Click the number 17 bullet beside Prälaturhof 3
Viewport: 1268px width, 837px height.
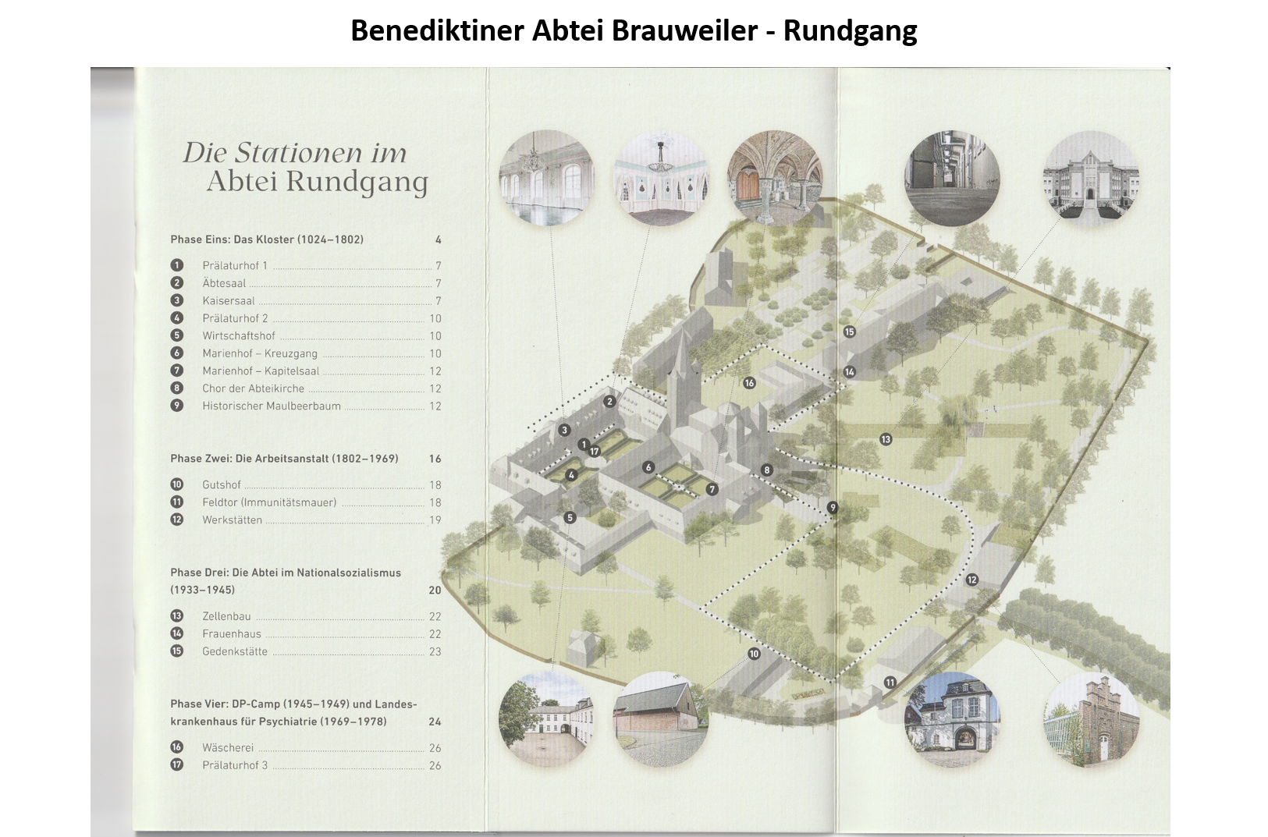tap(177, 764)
